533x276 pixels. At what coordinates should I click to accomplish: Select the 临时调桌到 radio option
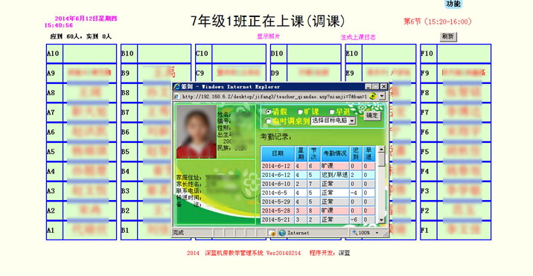pyautogui.click(x=268, y=121)
